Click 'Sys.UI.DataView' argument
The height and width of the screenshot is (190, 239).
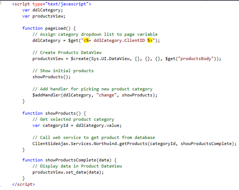[x=110, y=59]
